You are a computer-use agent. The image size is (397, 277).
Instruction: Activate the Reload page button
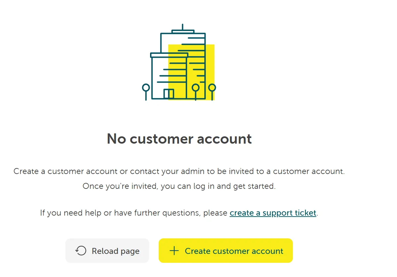pyautogui.click(x=107, y=251)
